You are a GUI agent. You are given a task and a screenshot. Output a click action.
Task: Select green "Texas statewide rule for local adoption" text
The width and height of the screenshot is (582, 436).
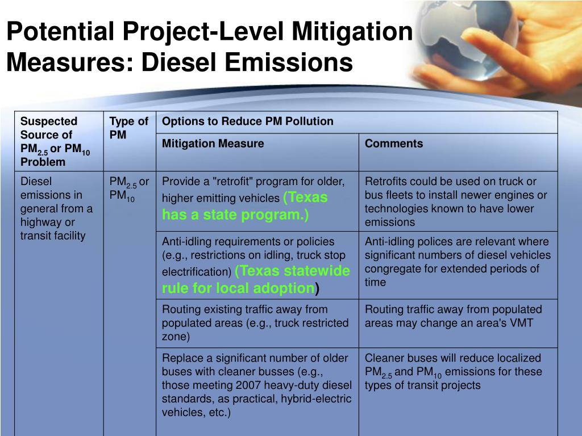[x=256, y=279]
